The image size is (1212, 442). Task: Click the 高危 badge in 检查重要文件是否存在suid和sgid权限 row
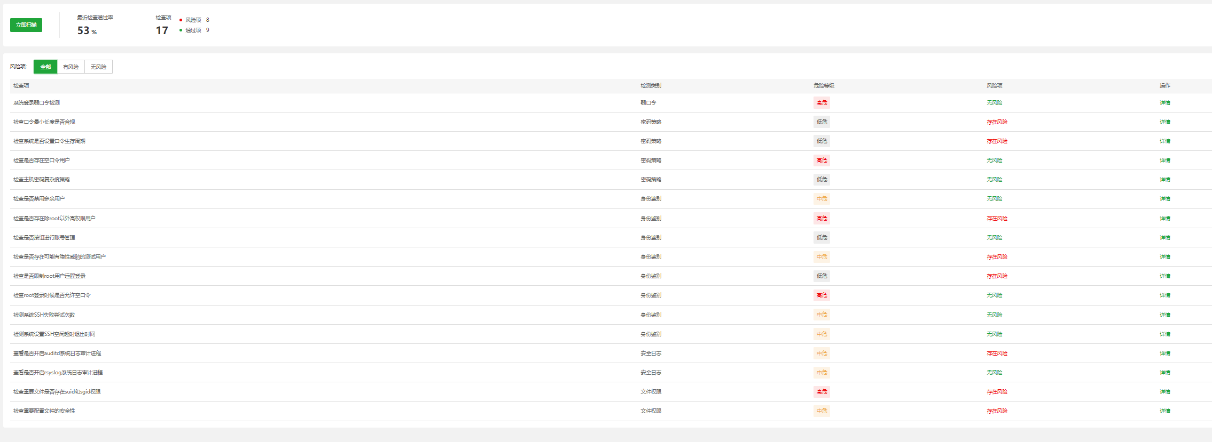click(x=822, y=392)
